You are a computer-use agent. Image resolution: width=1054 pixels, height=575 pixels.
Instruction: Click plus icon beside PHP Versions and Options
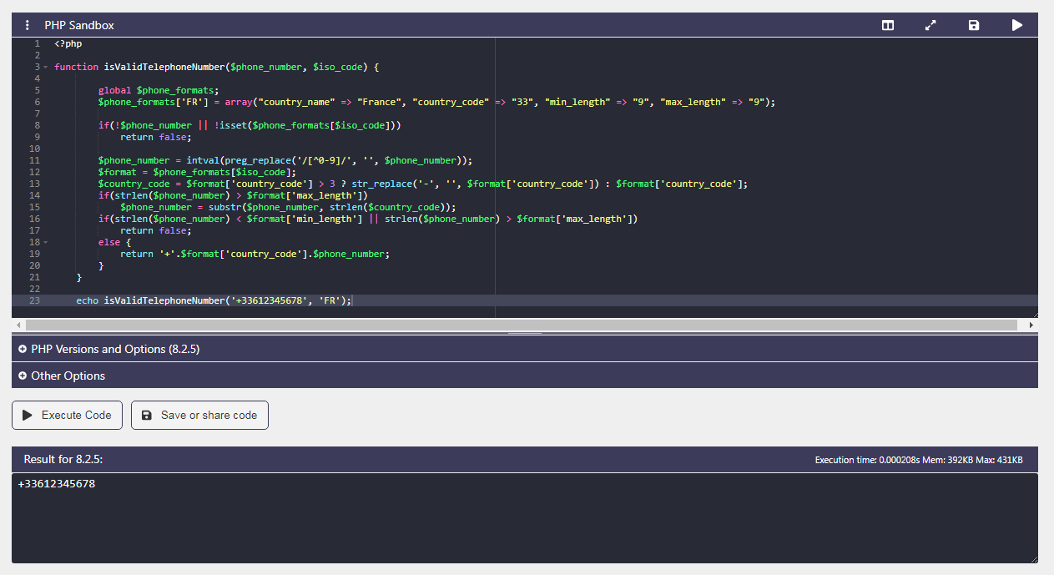[23, 349]
